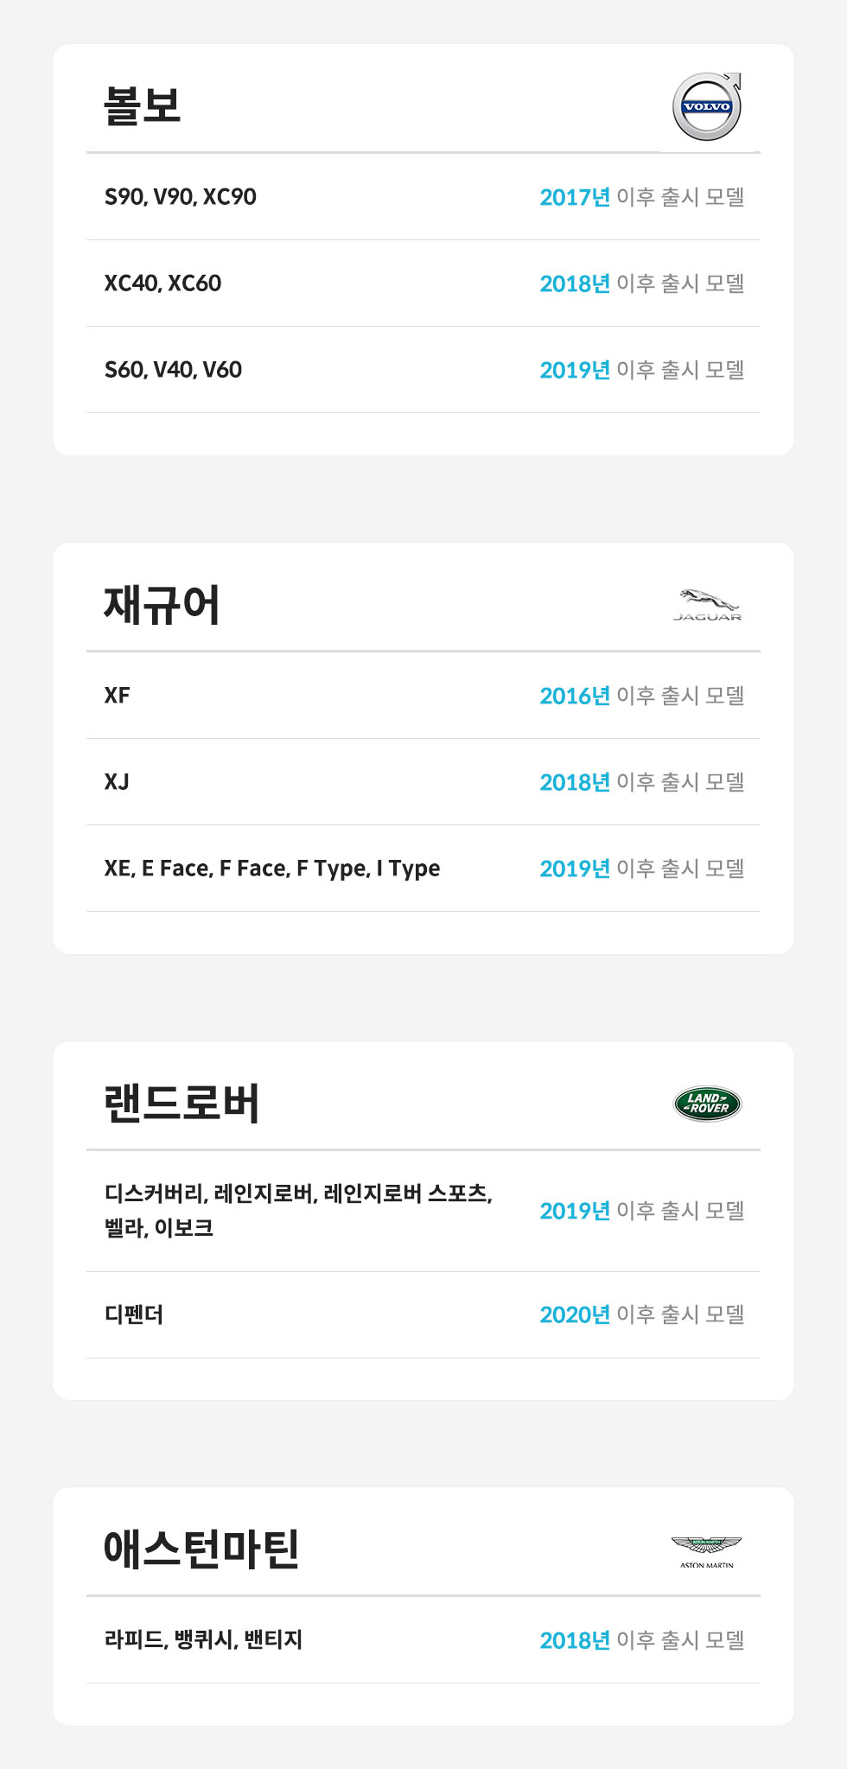Click 2020년 release year next to 디펜더
847x1769 pixels.
(575, 1314)
